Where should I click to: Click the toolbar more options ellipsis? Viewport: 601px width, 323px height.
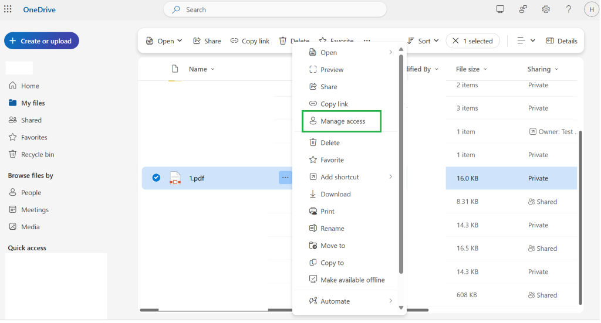[x=367, y=40]
